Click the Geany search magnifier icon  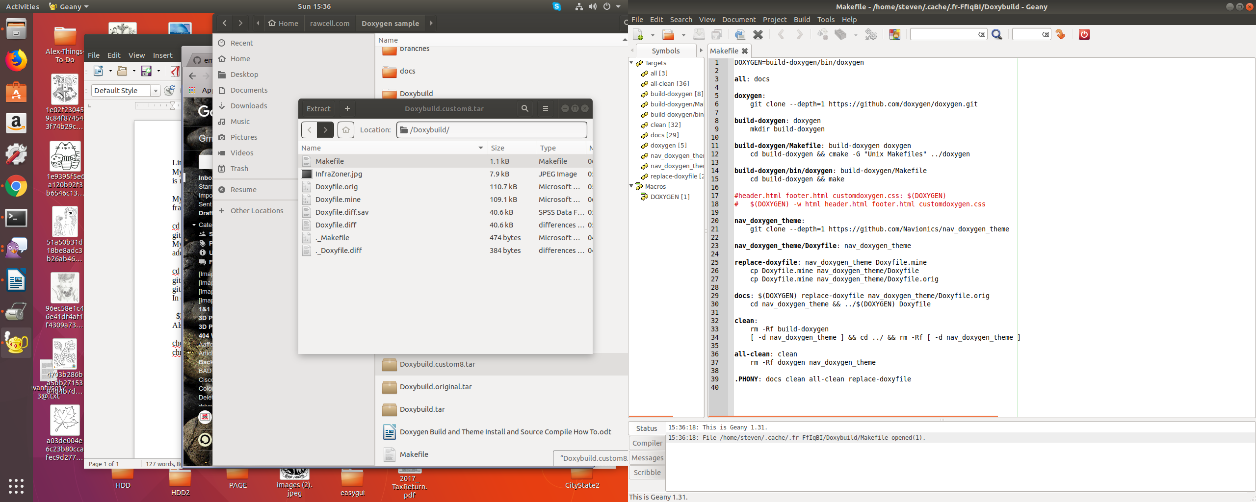997,34
